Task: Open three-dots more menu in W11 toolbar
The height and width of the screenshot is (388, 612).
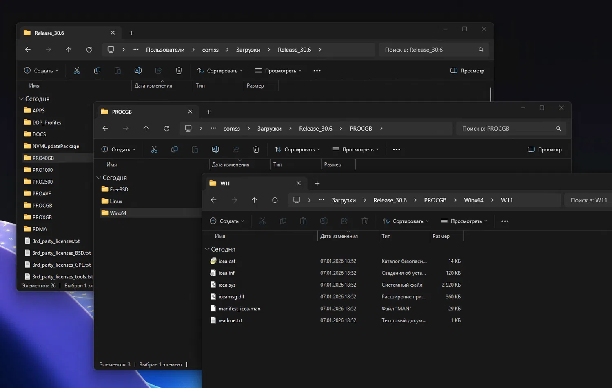Action: [x=505, y=221]
